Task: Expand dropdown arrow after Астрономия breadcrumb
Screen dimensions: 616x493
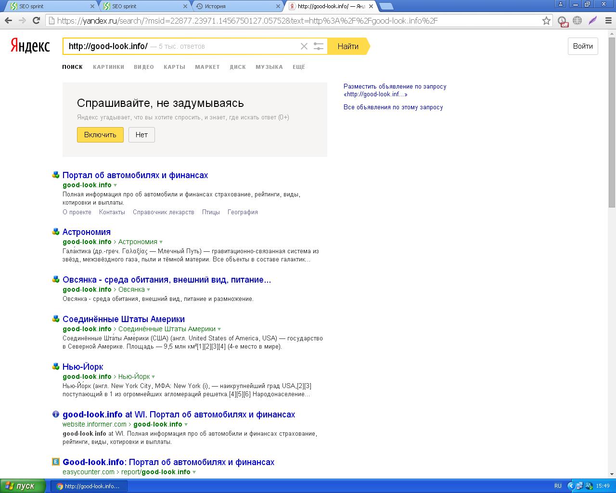Action: [x=161, y=242]
